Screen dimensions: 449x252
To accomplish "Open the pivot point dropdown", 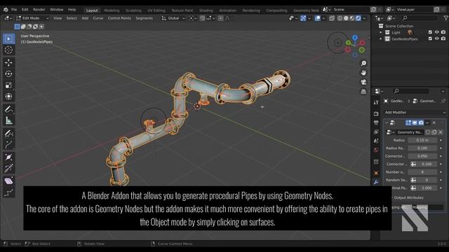I will click(x=193, y=18).
